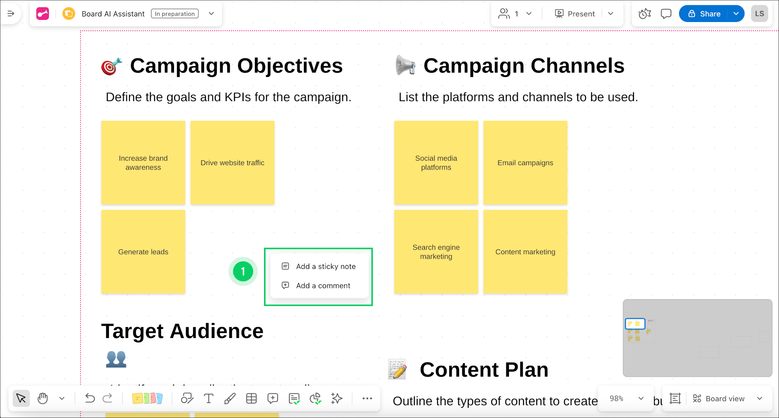Expand the Share options dropdown arrow
Viewport: 779px width, 418px height.
click(736, 14)
